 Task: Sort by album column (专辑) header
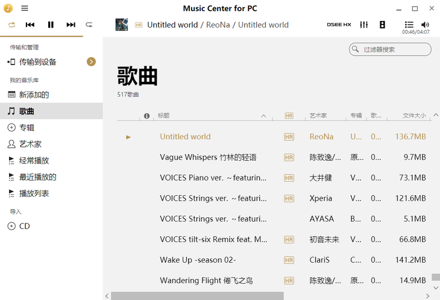(356, 116)
